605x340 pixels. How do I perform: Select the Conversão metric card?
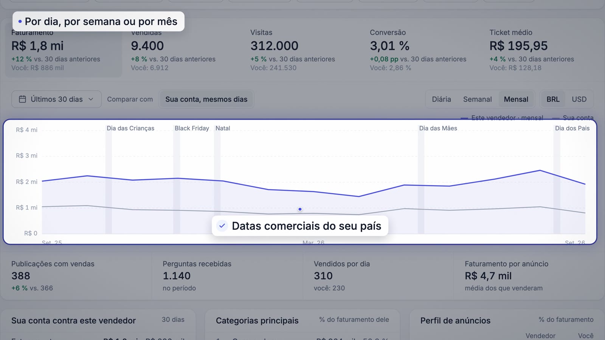[422, 50]
